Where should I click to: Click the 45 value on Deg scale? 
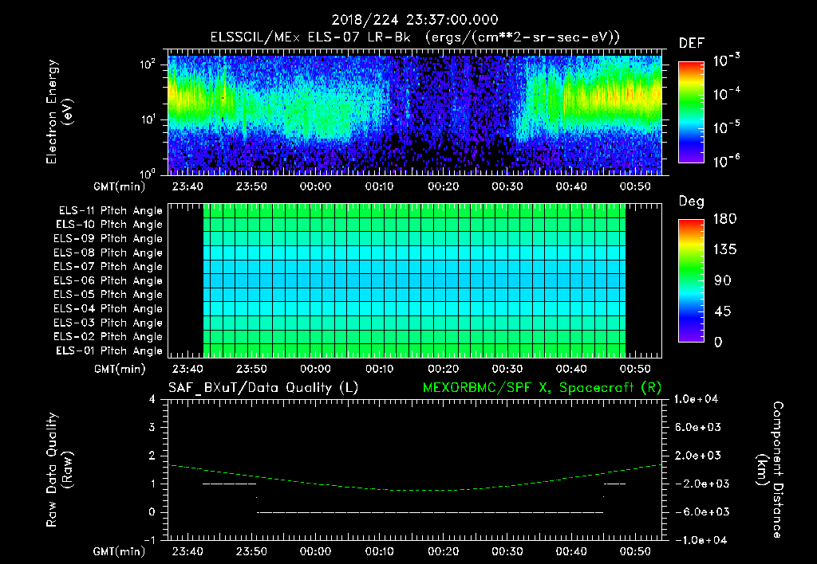[723, 311]
